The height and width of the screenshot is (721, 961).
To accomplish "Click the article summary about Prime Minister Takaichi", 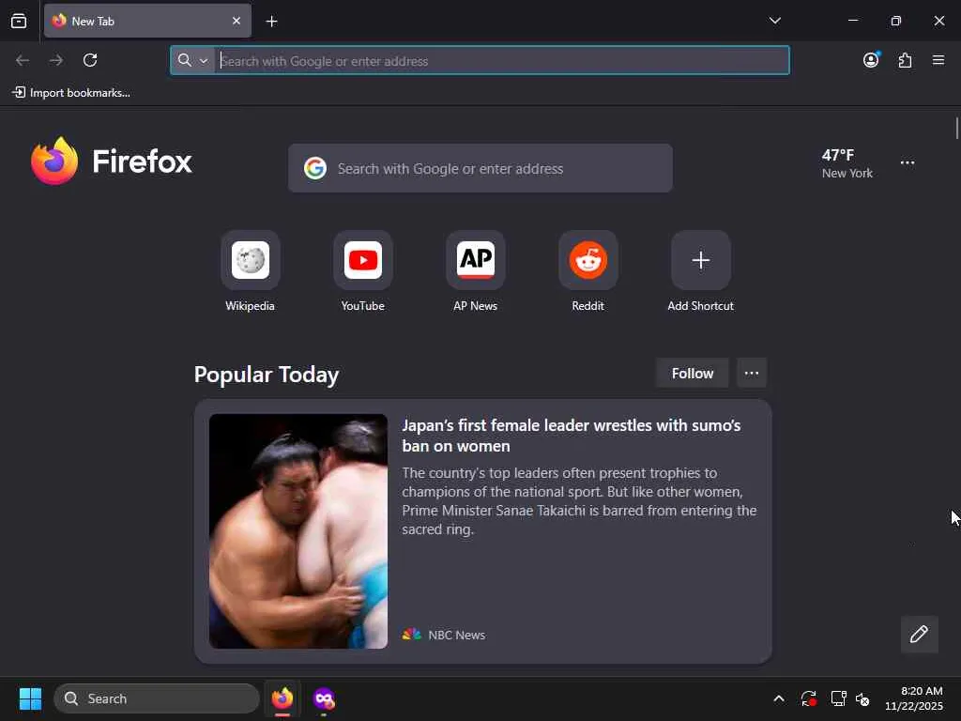I will (x=579, y=501).
